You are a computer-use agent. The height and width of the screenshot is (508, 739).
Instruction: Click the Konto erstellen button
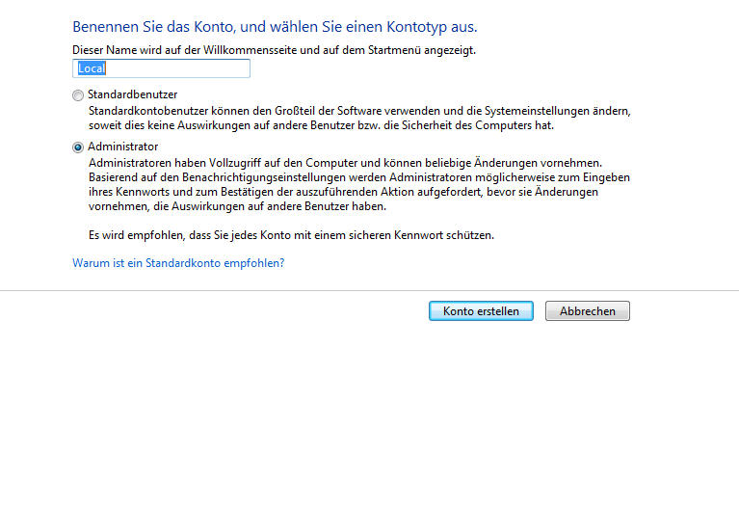(481, 310)
